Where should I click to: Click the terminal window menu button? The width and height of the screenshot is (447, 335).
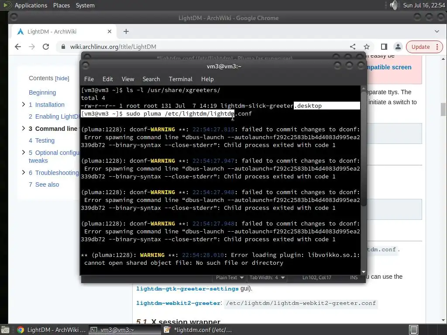click(x=86, y=66)
